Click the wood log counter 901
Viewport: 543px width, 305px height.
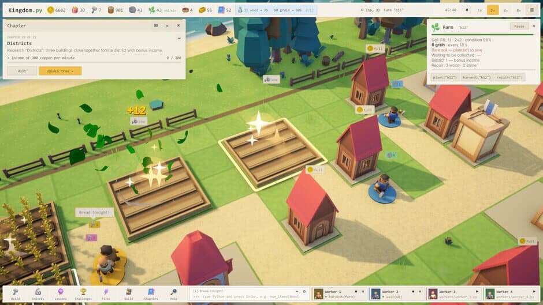[116, 10]
